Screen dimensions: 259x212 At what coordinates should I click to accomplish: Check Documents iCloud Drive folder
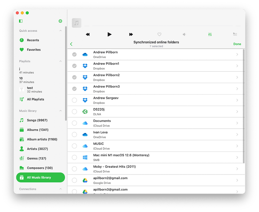(75, 123)
